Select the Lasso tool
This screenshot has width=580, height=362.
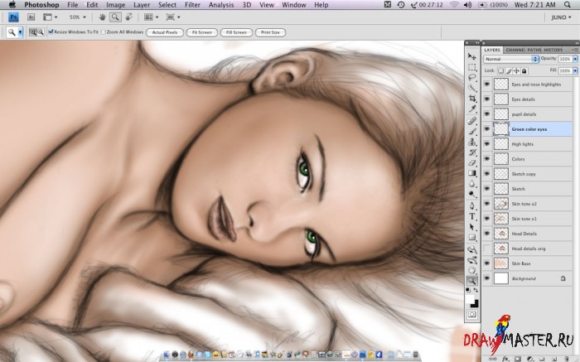point(472,78)
